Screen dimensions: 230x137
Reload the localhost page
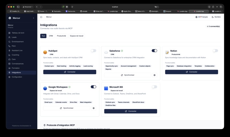[158, 7]
